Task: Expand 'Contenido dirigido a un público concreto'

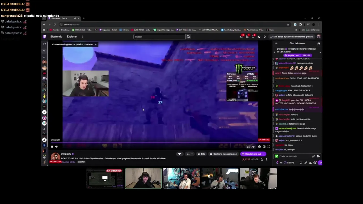Action: pos(75,44)
